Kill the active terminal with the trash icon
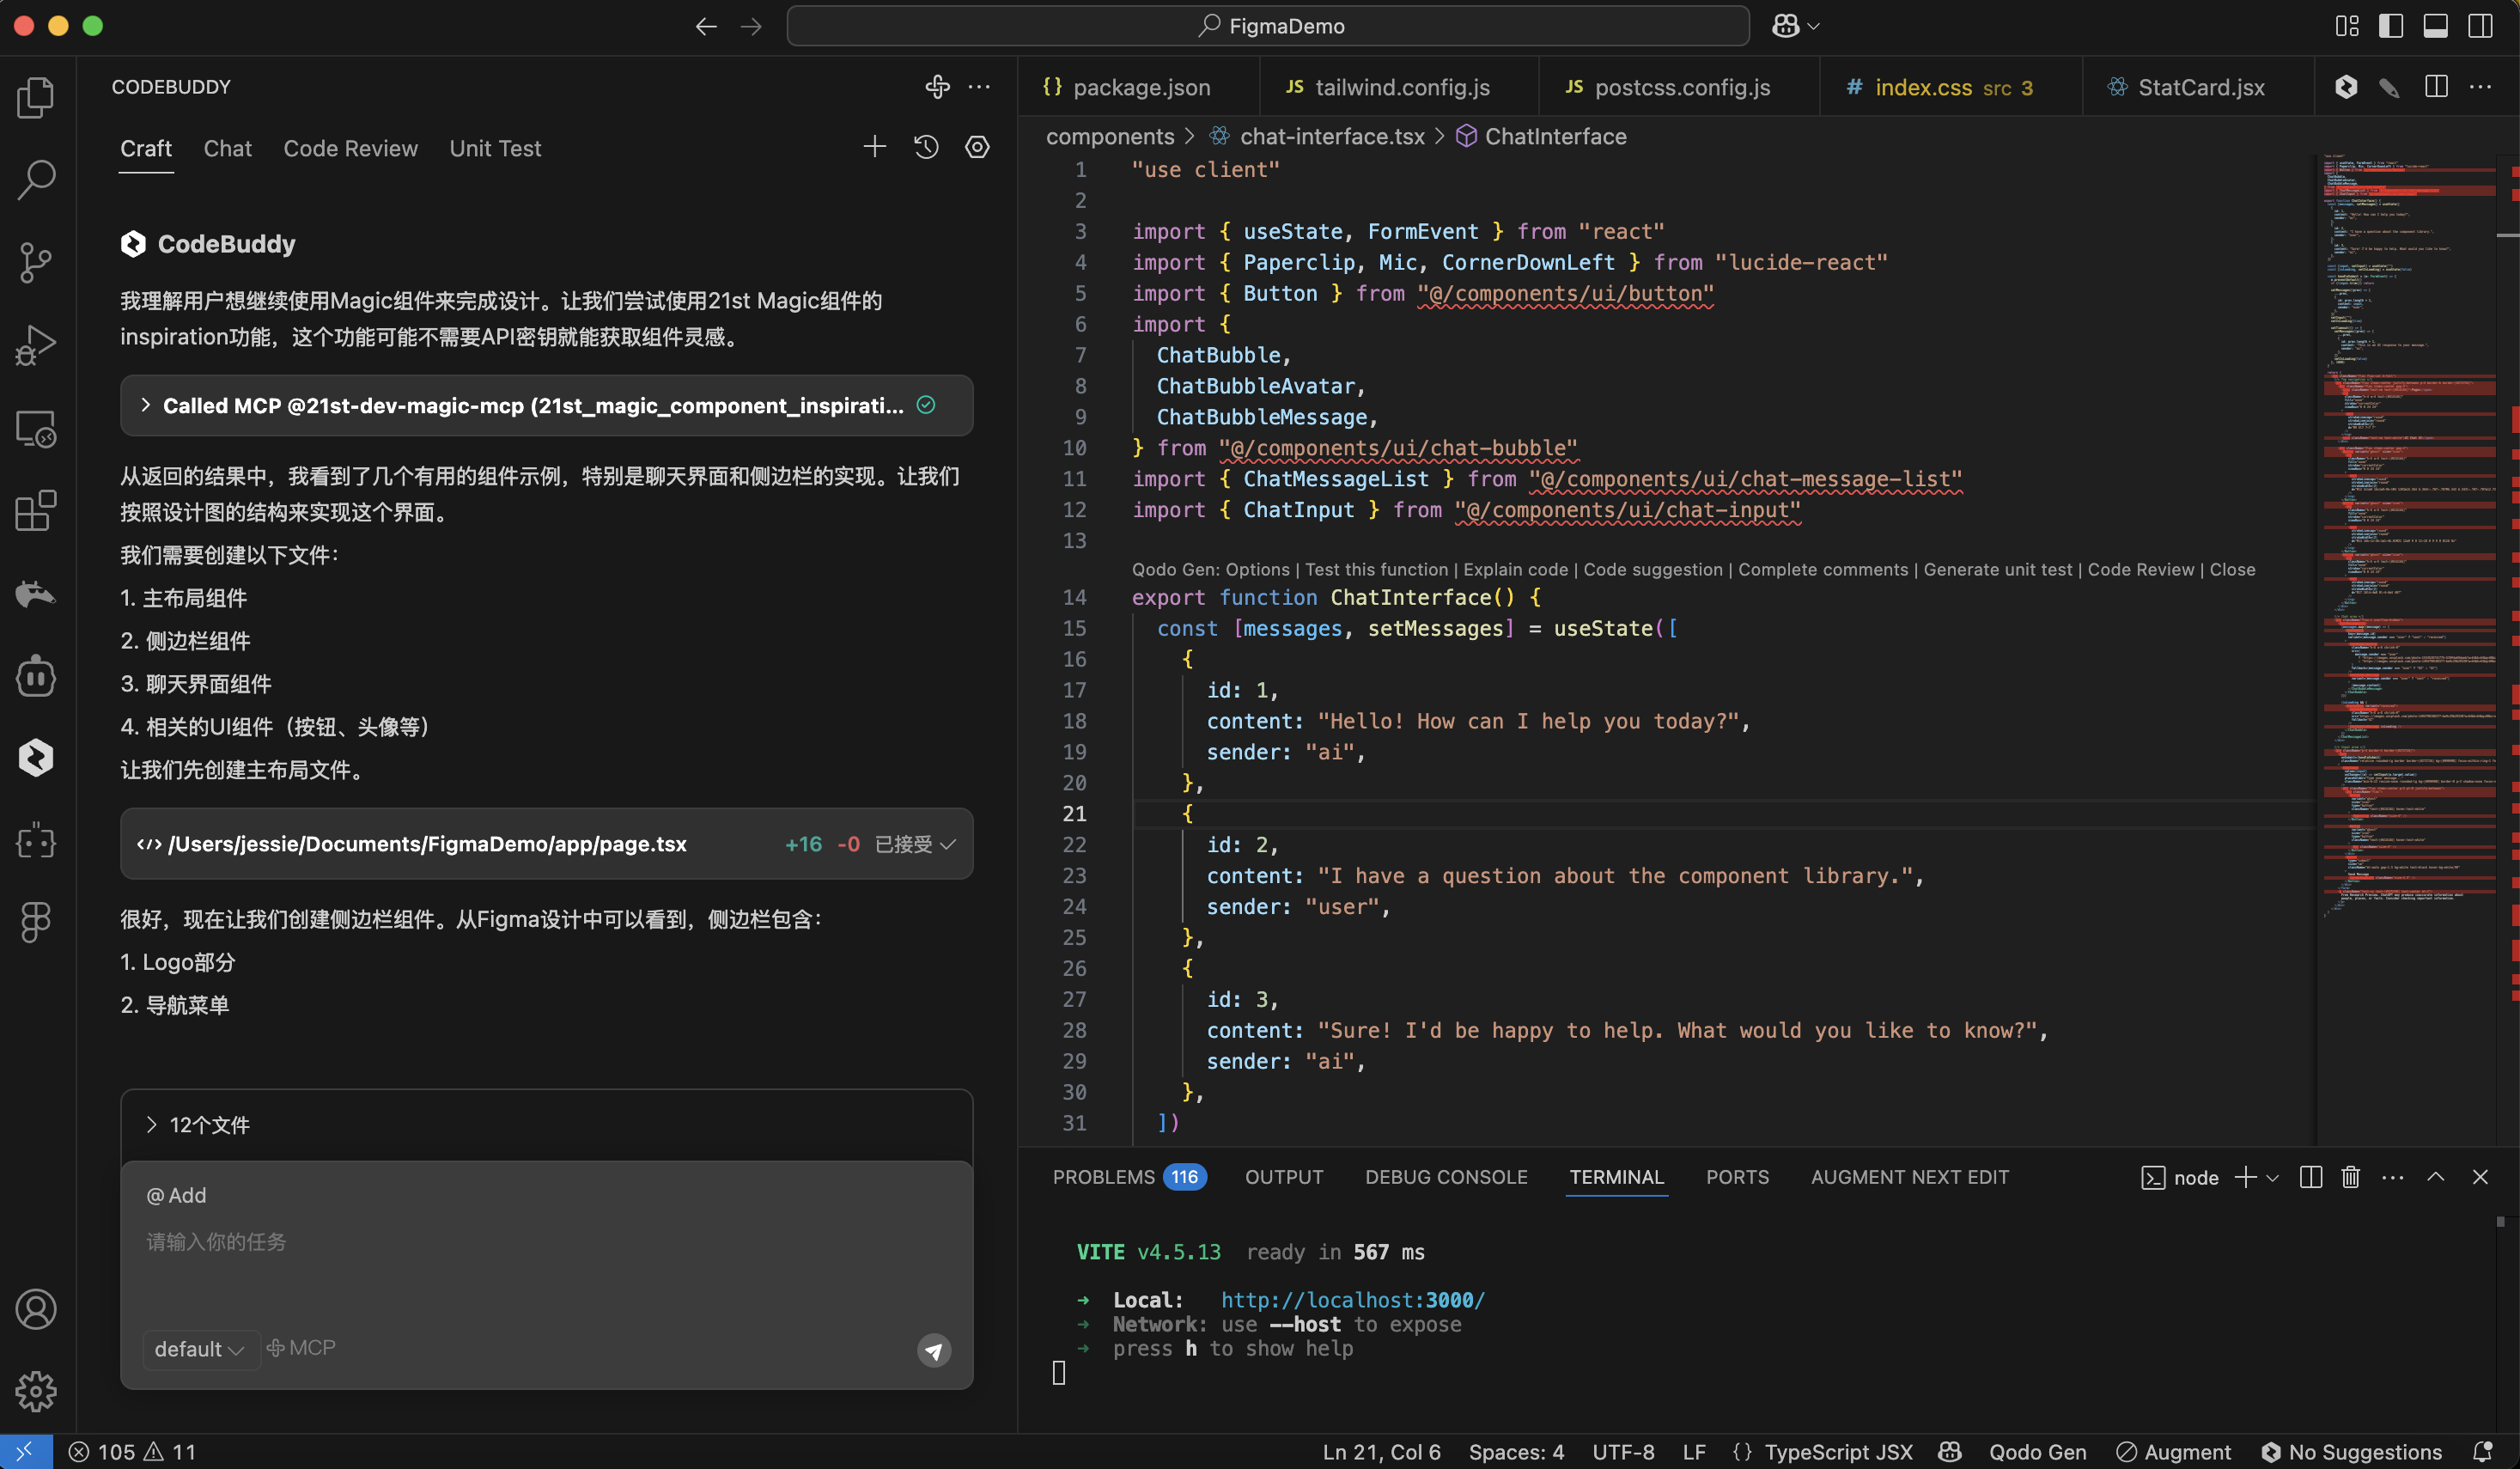 pyautogui.click(x=2349, y=1177)
